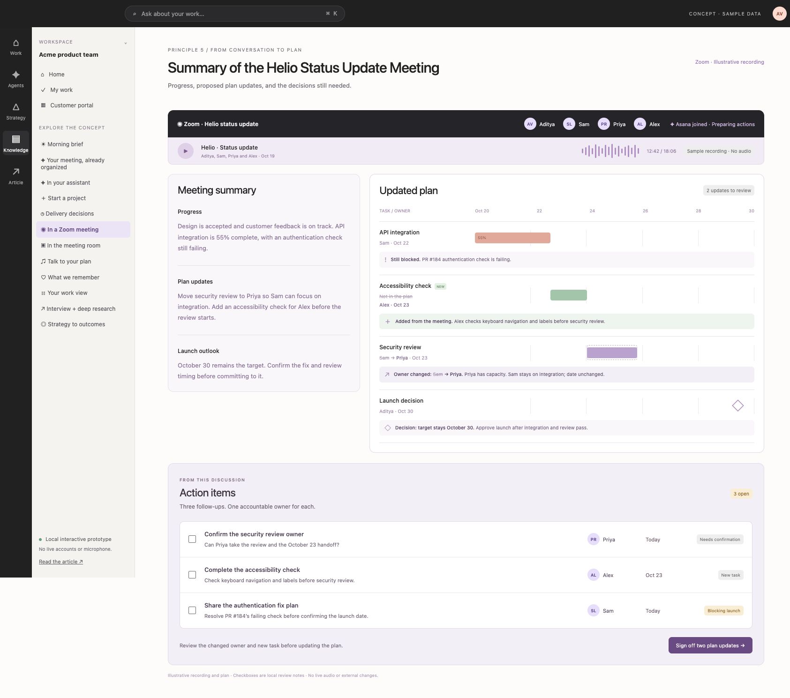Image resolution: width=790 pixels, height=698 pixels.
Task: Open the Morning brief concept page
Action: (x=83, y=144)
